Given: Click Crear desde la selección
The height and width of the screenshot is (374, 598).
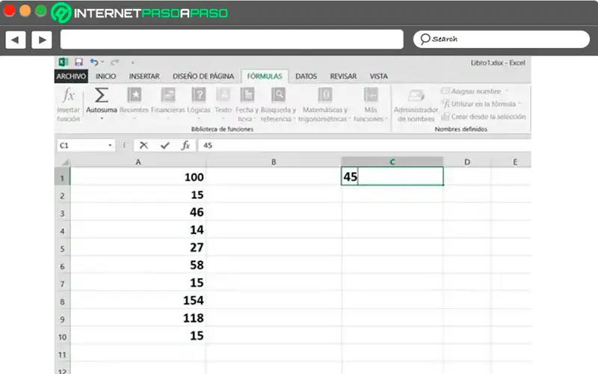Looking at the screenshot, I should coord(484,117).
